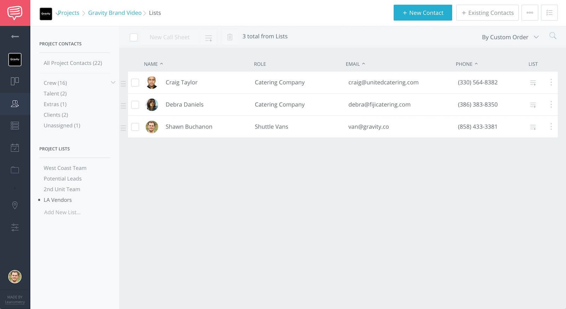Check the box next to Craig Taylor
The image size is (566, 309).
click(x=135, y=83)
